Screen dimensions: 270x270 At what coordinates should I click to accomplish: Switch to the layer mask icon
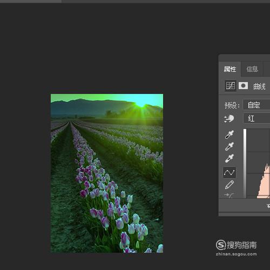click(x=243, y=86)
